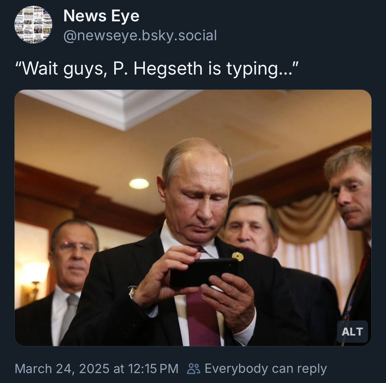Screen dimensions: 386x383
Task: Click the gold lapel pin in photo
Action: coord(237,256)
